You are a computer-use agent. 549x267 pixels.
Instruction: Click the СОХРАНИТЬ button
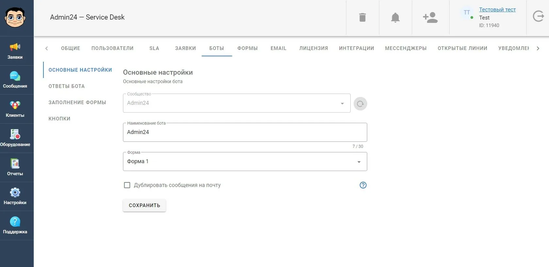pos(144,205)
